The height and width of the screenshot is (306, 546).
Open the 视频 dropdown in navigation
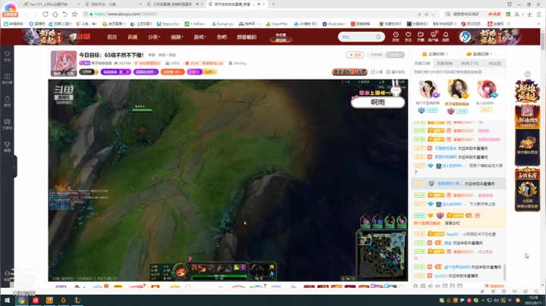[x=177, y=37]
